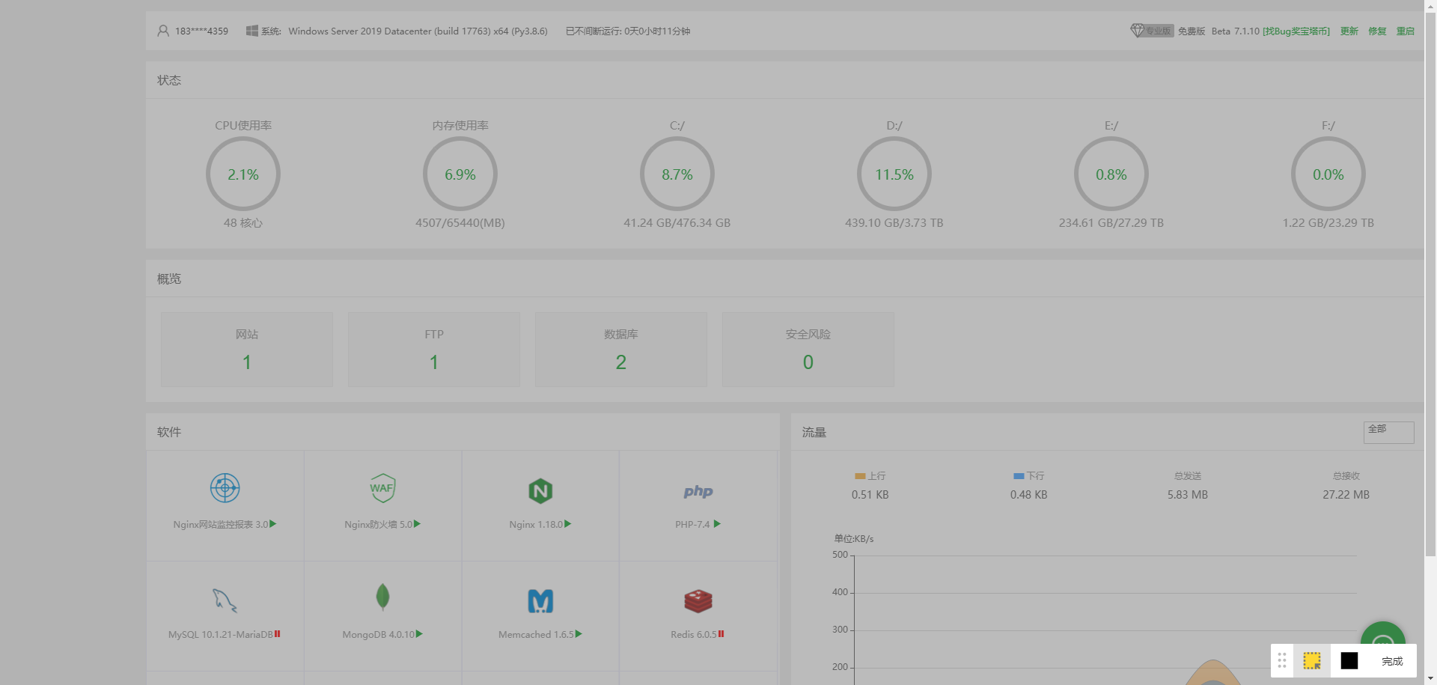Screen dimensions: 1437x685
Task: Toggle the orange 上行 upload legend
Action: coord(870,476)
